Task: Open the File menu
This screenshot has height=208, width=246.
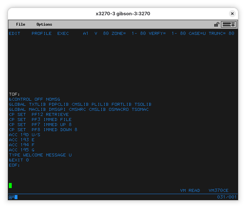Action: coord(21,24)
